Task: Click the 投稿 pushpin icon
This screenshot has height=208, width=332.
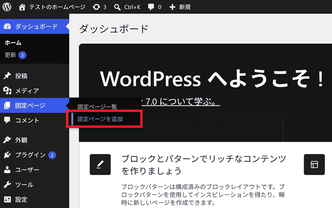Action: tap(7, 76)
